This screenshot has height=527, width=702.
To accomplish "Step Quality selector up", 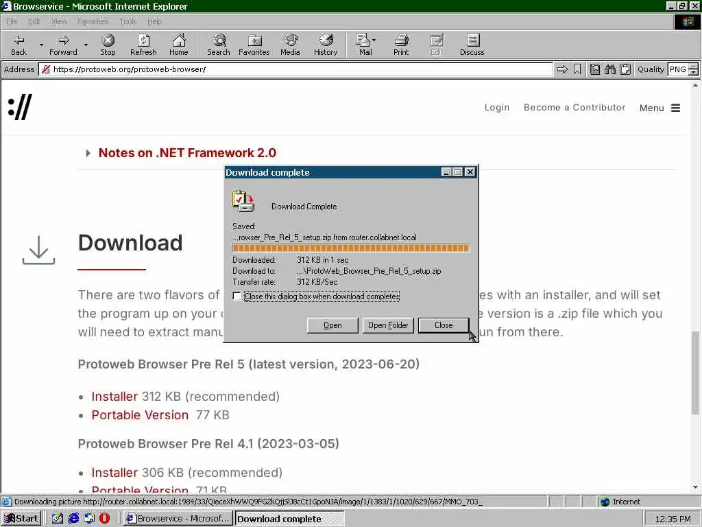I will (693, 67).
